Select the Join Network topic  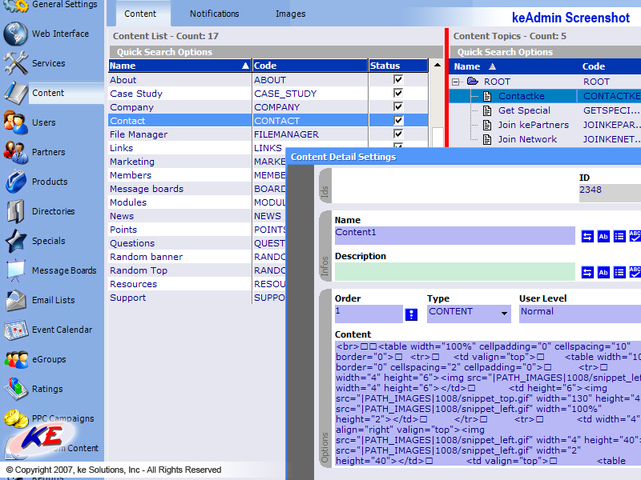tap(527, 139)
